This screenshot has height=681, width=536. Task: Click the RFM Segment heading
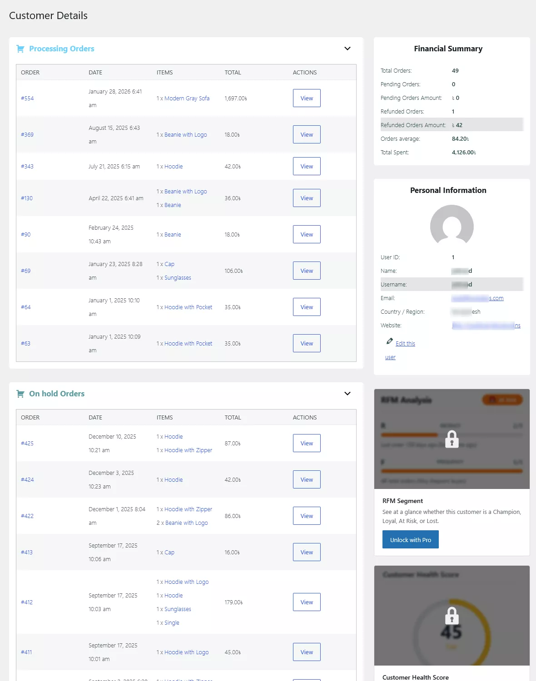click(x=402, y=501)
